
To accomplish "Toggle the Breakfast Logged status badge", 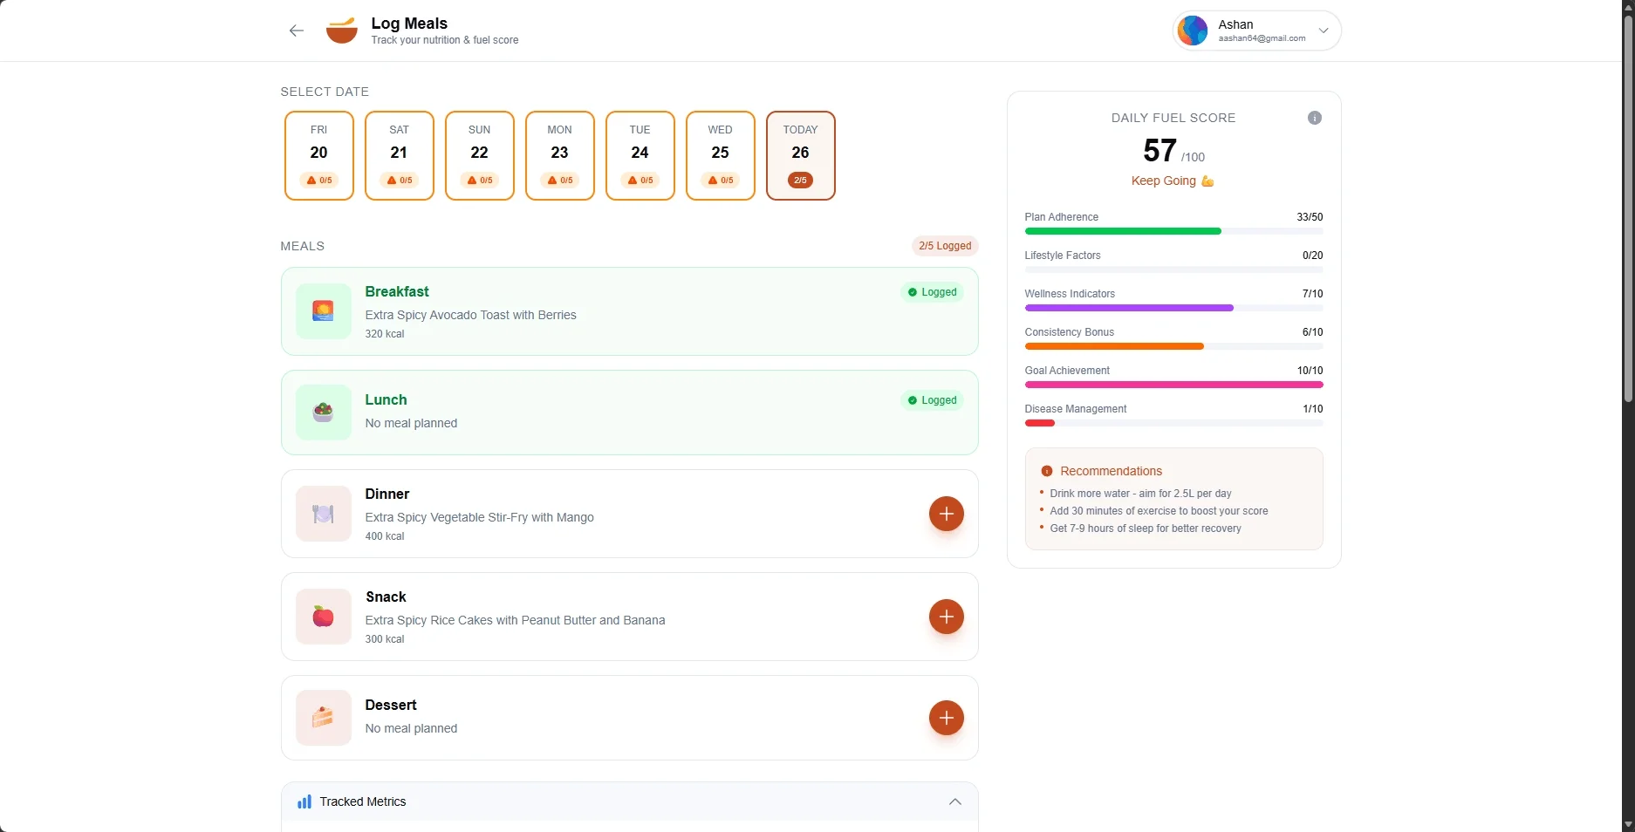I will tap(932, 292).
